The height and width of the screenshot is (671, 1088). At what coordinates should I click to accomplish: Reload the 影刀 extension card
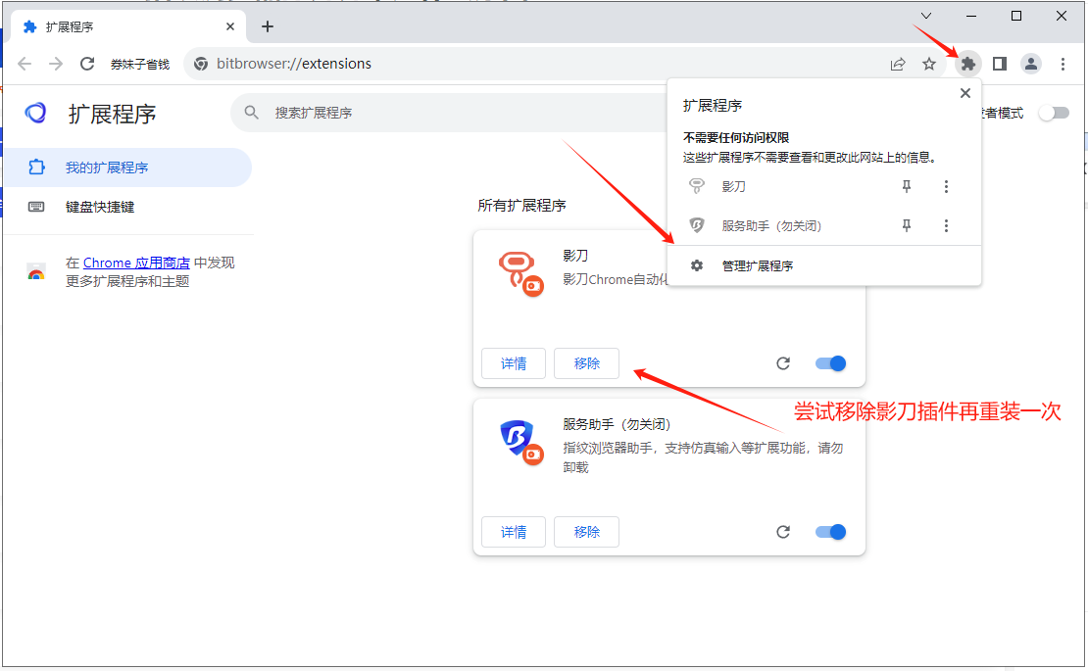(783, 363)
